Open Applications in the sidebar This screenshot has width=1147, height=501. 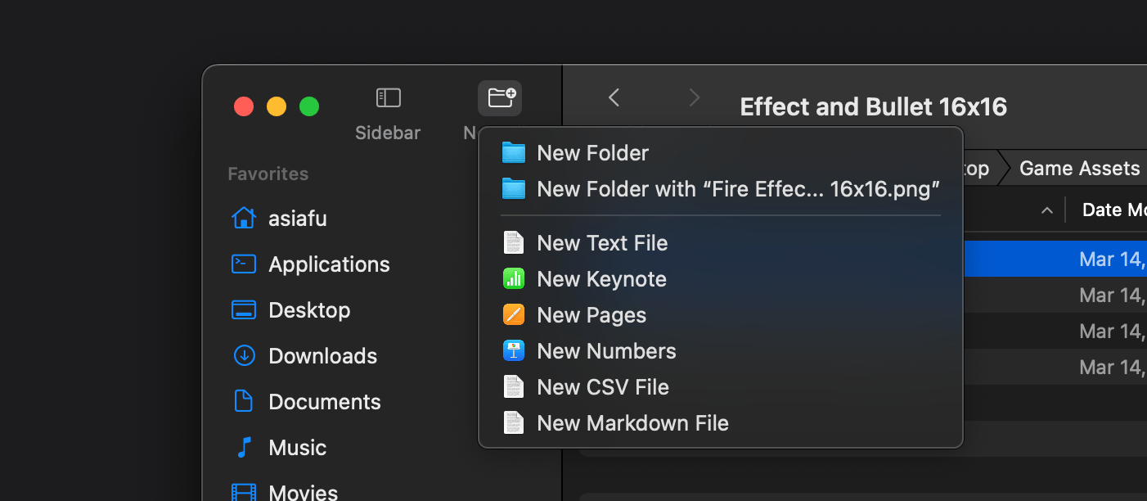pyautogui.click(x=329, y=264)
